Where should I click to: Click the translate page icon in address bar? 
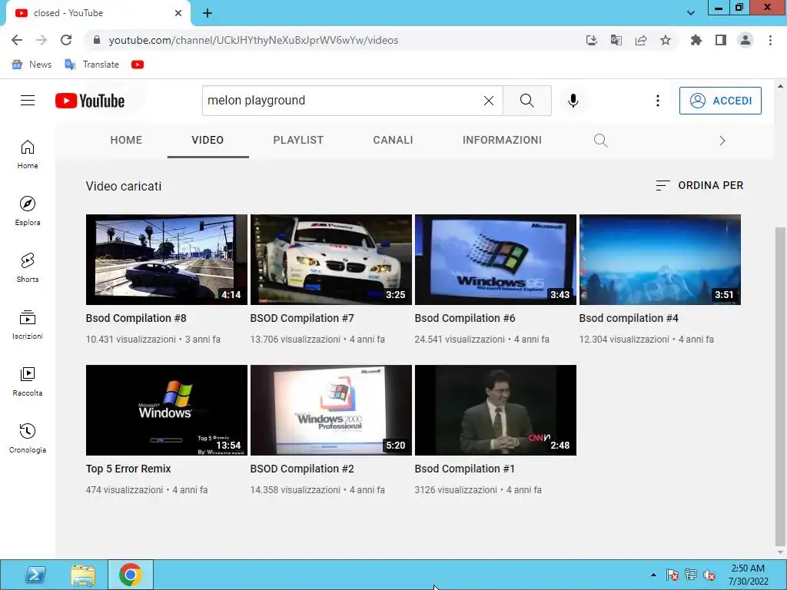pos(616,40)
